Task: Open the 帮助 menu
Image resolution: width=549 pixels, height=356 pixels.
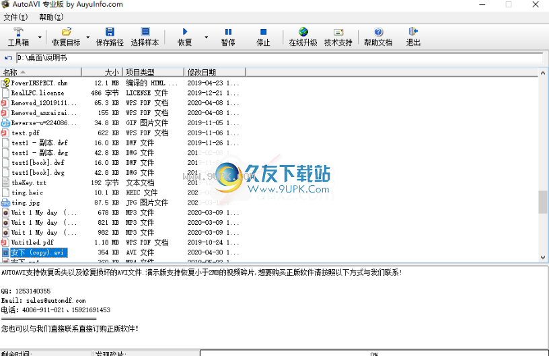Action: 51,17
